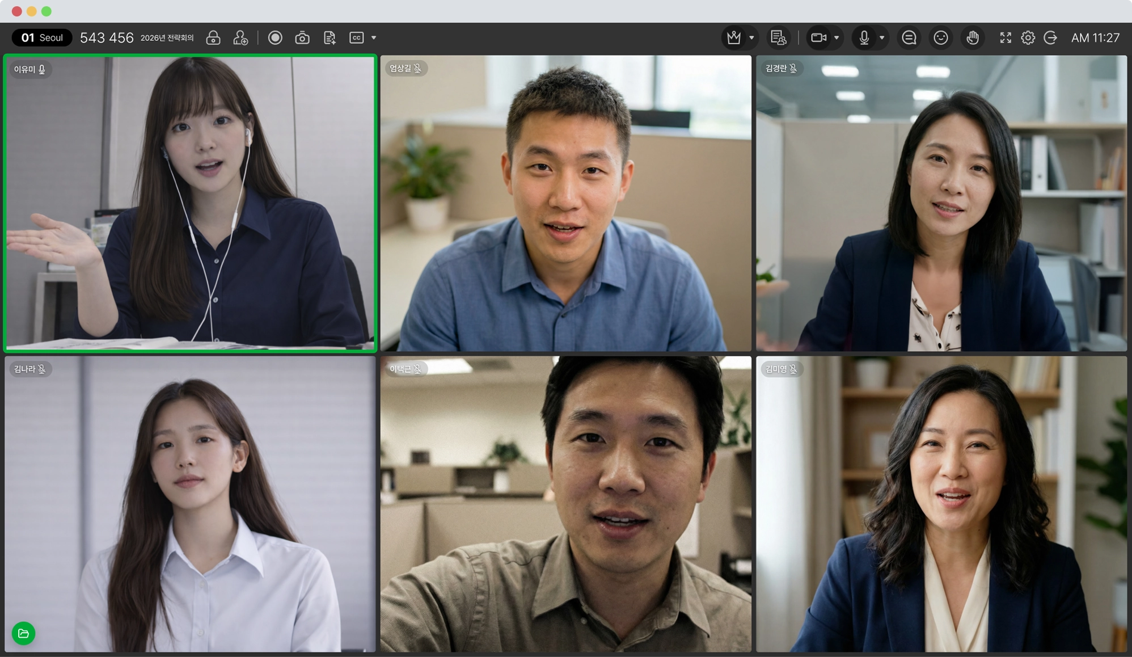Viewport: 1132px width, 657px height.
Task: Toggle the video camera on or off
Action: tap(818, 37)
